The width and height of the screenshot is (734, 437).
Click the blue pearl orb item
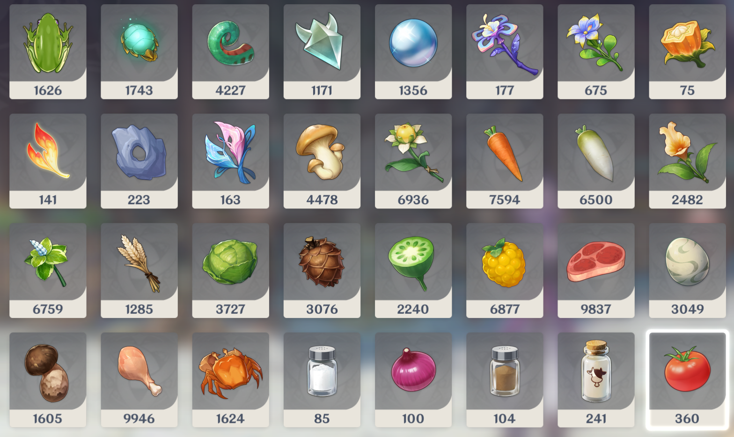[x=413, y=52]
